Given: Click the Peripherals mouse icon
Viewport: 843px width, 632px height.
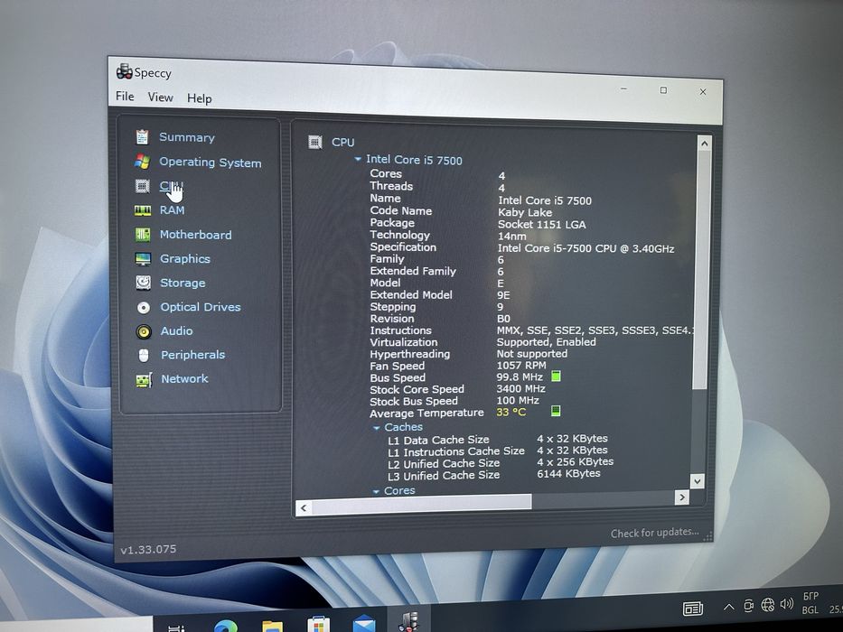Looking at the screenshot, I should 144,355.
